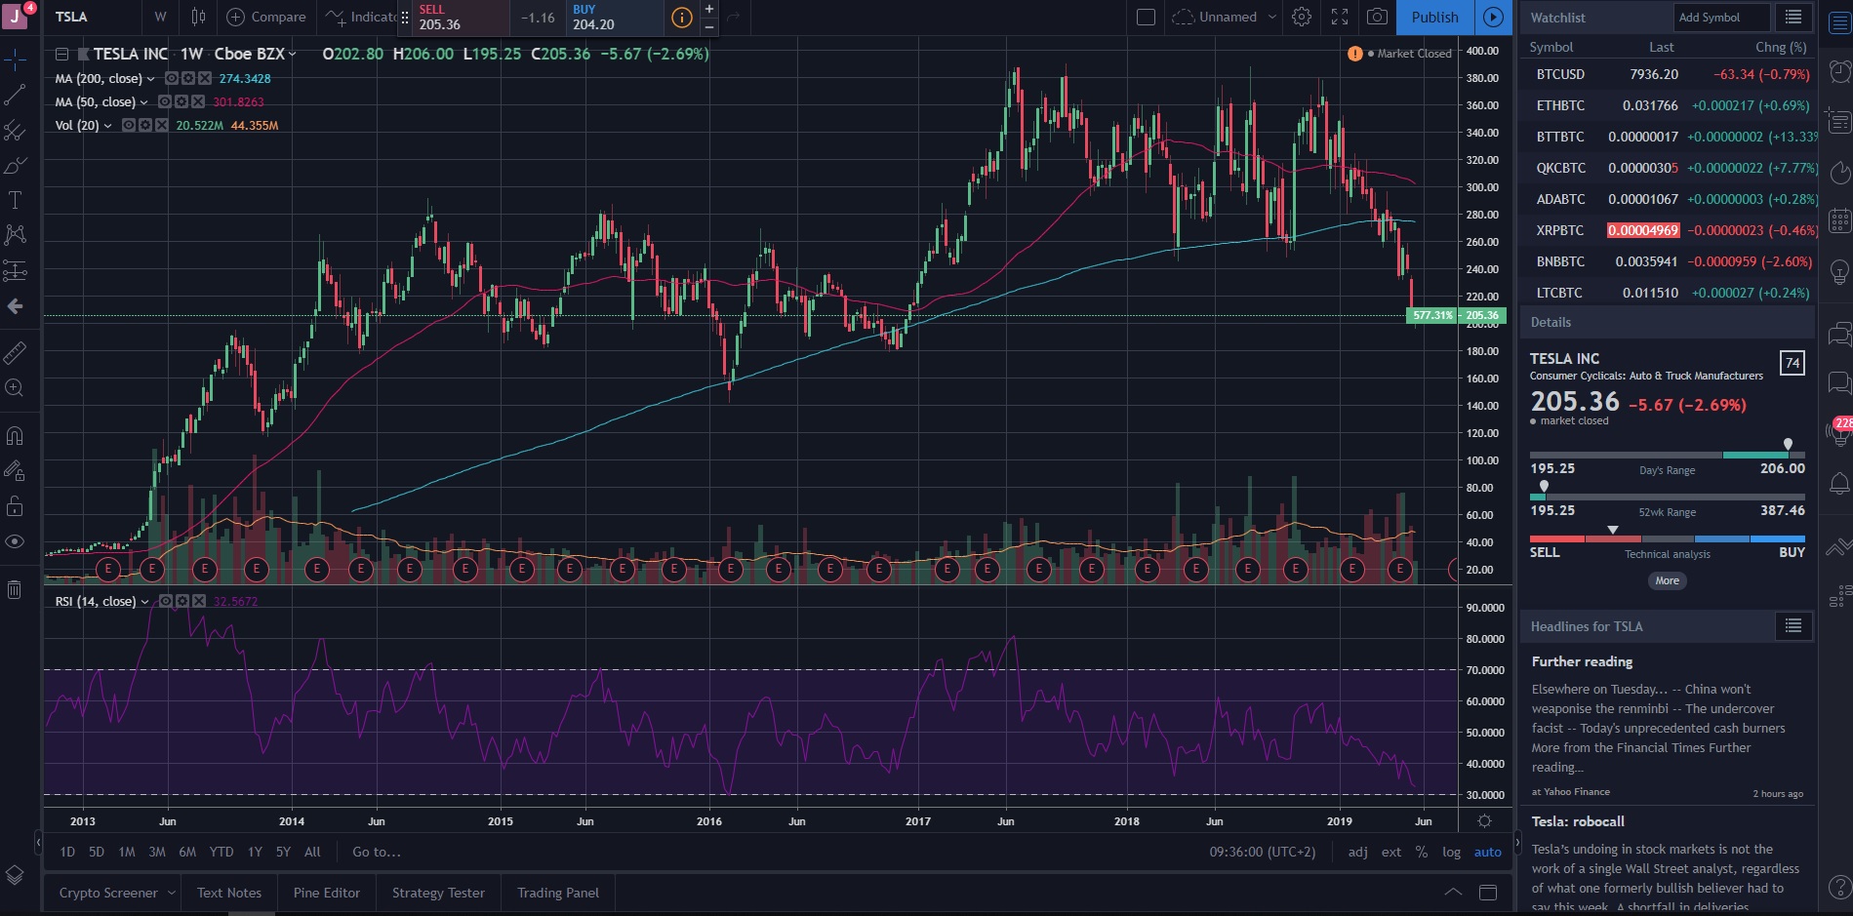This screenshot has width=1853, height=916.
Task: Toggle hide all drawings eye icon
Action: (15, 541)
